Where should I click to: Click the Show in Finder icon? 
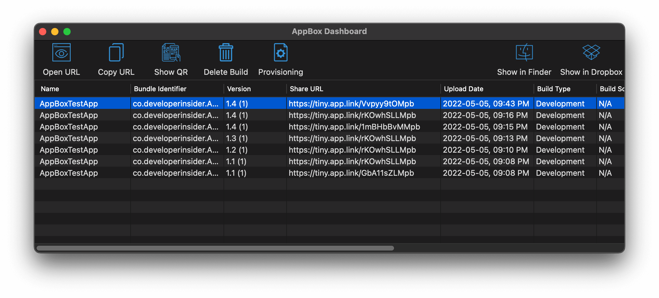524,53
